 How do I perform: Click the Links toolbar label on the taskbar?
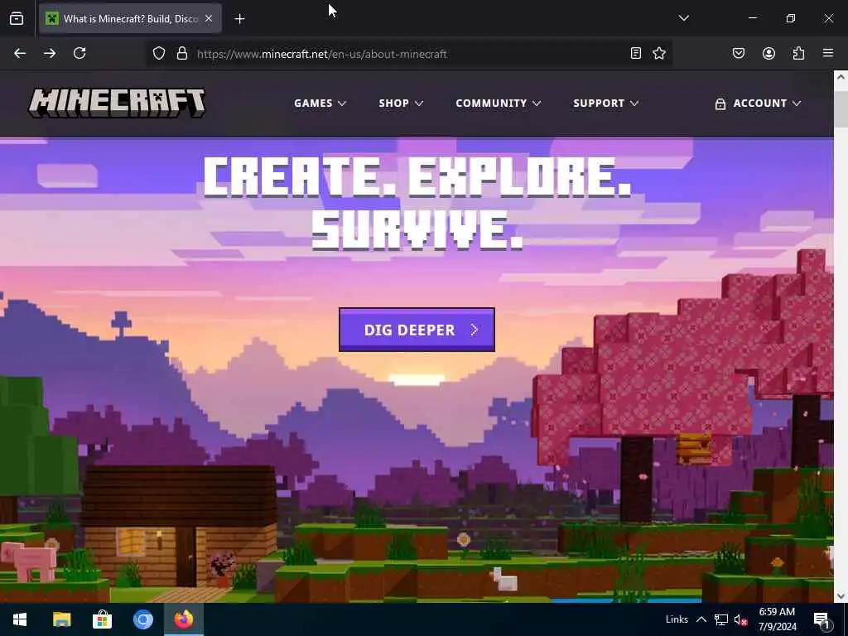677,619
